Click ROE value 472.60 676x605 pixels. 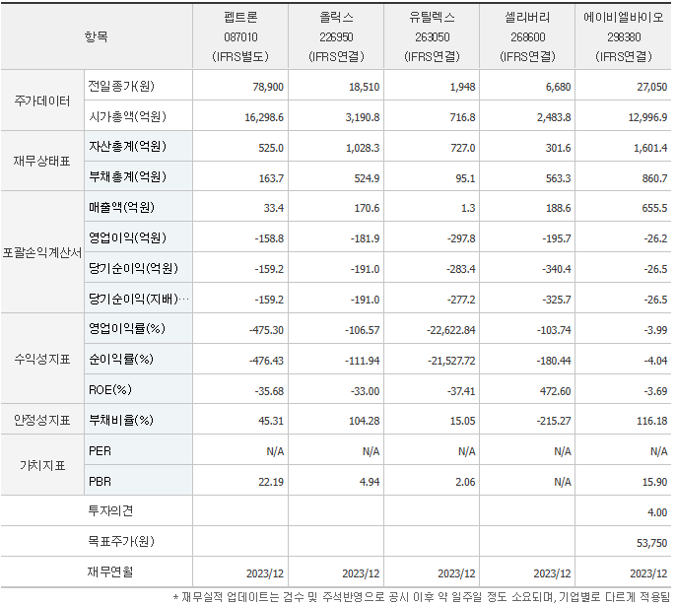(556, 391)
